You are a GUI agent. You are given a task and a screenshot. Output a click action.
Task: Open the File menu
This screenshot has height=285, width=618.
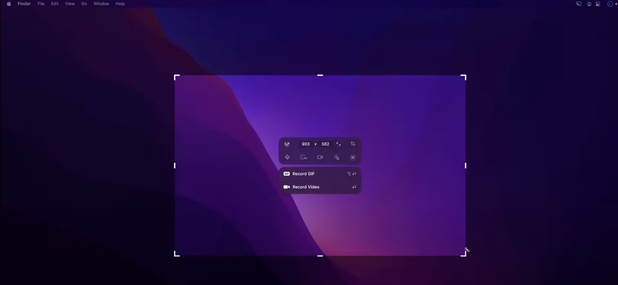tap(41, 4)
